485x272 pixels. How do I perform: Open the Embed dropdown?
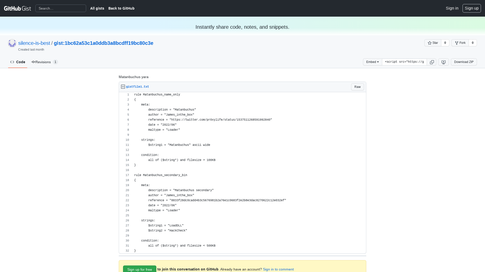pyautogui.click(x=372, y=62)
